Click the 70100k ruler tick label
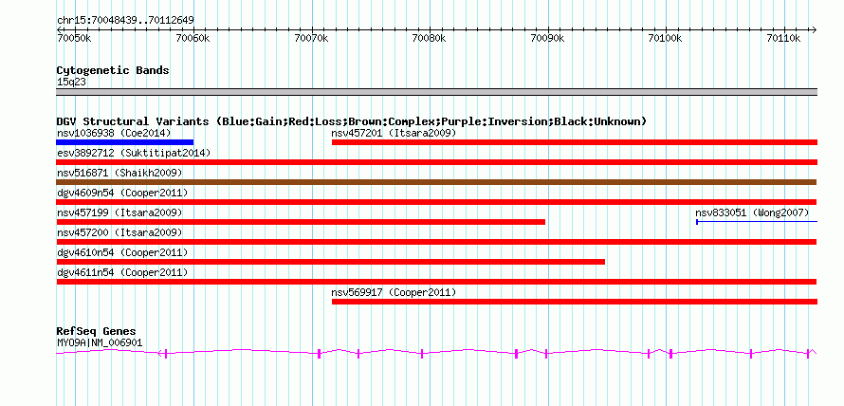This screenshot has width=844, height=406. click(x=666, y=38)
